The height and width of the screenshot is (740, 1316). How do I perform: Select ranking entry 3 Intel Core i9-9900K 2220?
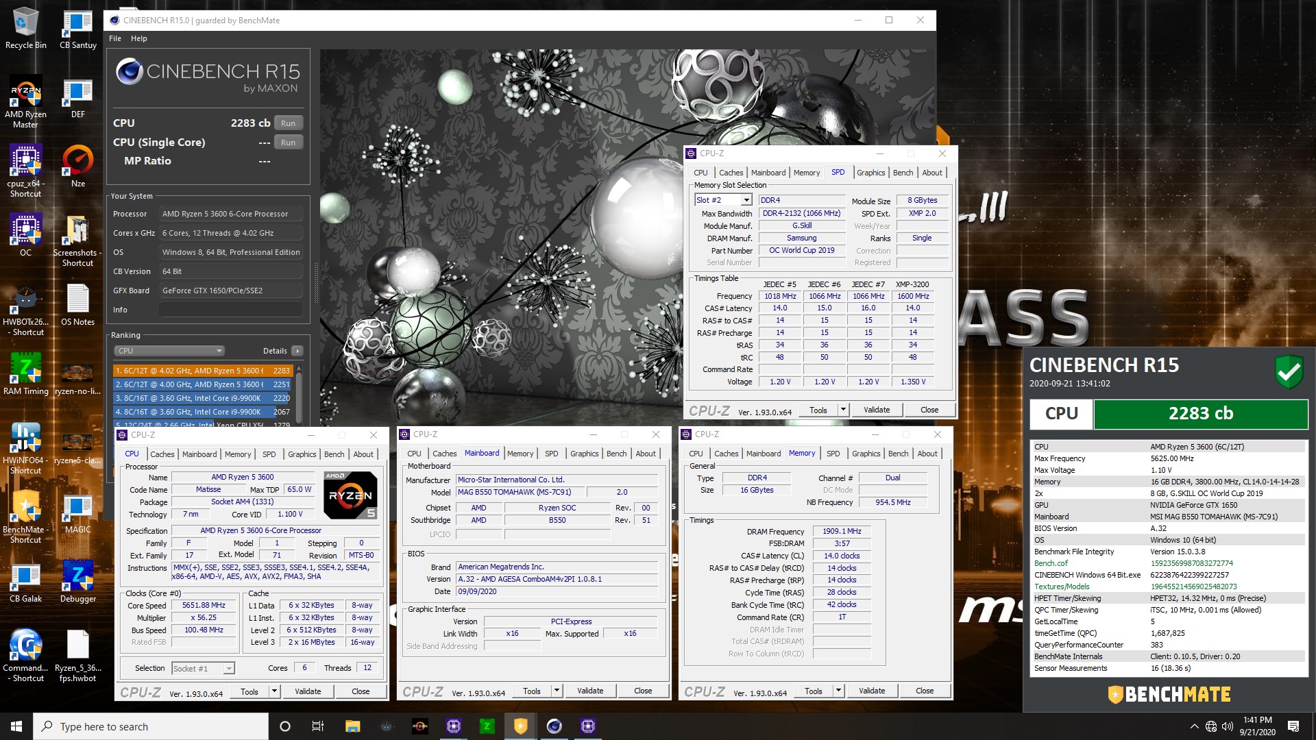203,398
